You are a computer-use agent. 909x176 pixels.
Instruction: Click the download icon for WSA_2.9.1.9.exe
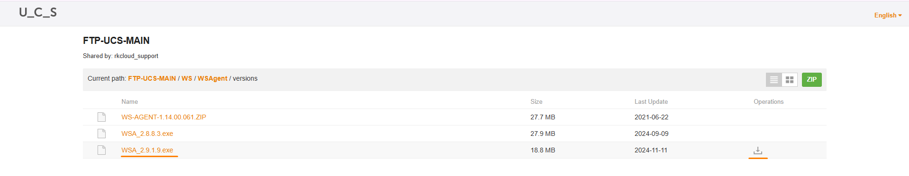(x=758, y=151)
